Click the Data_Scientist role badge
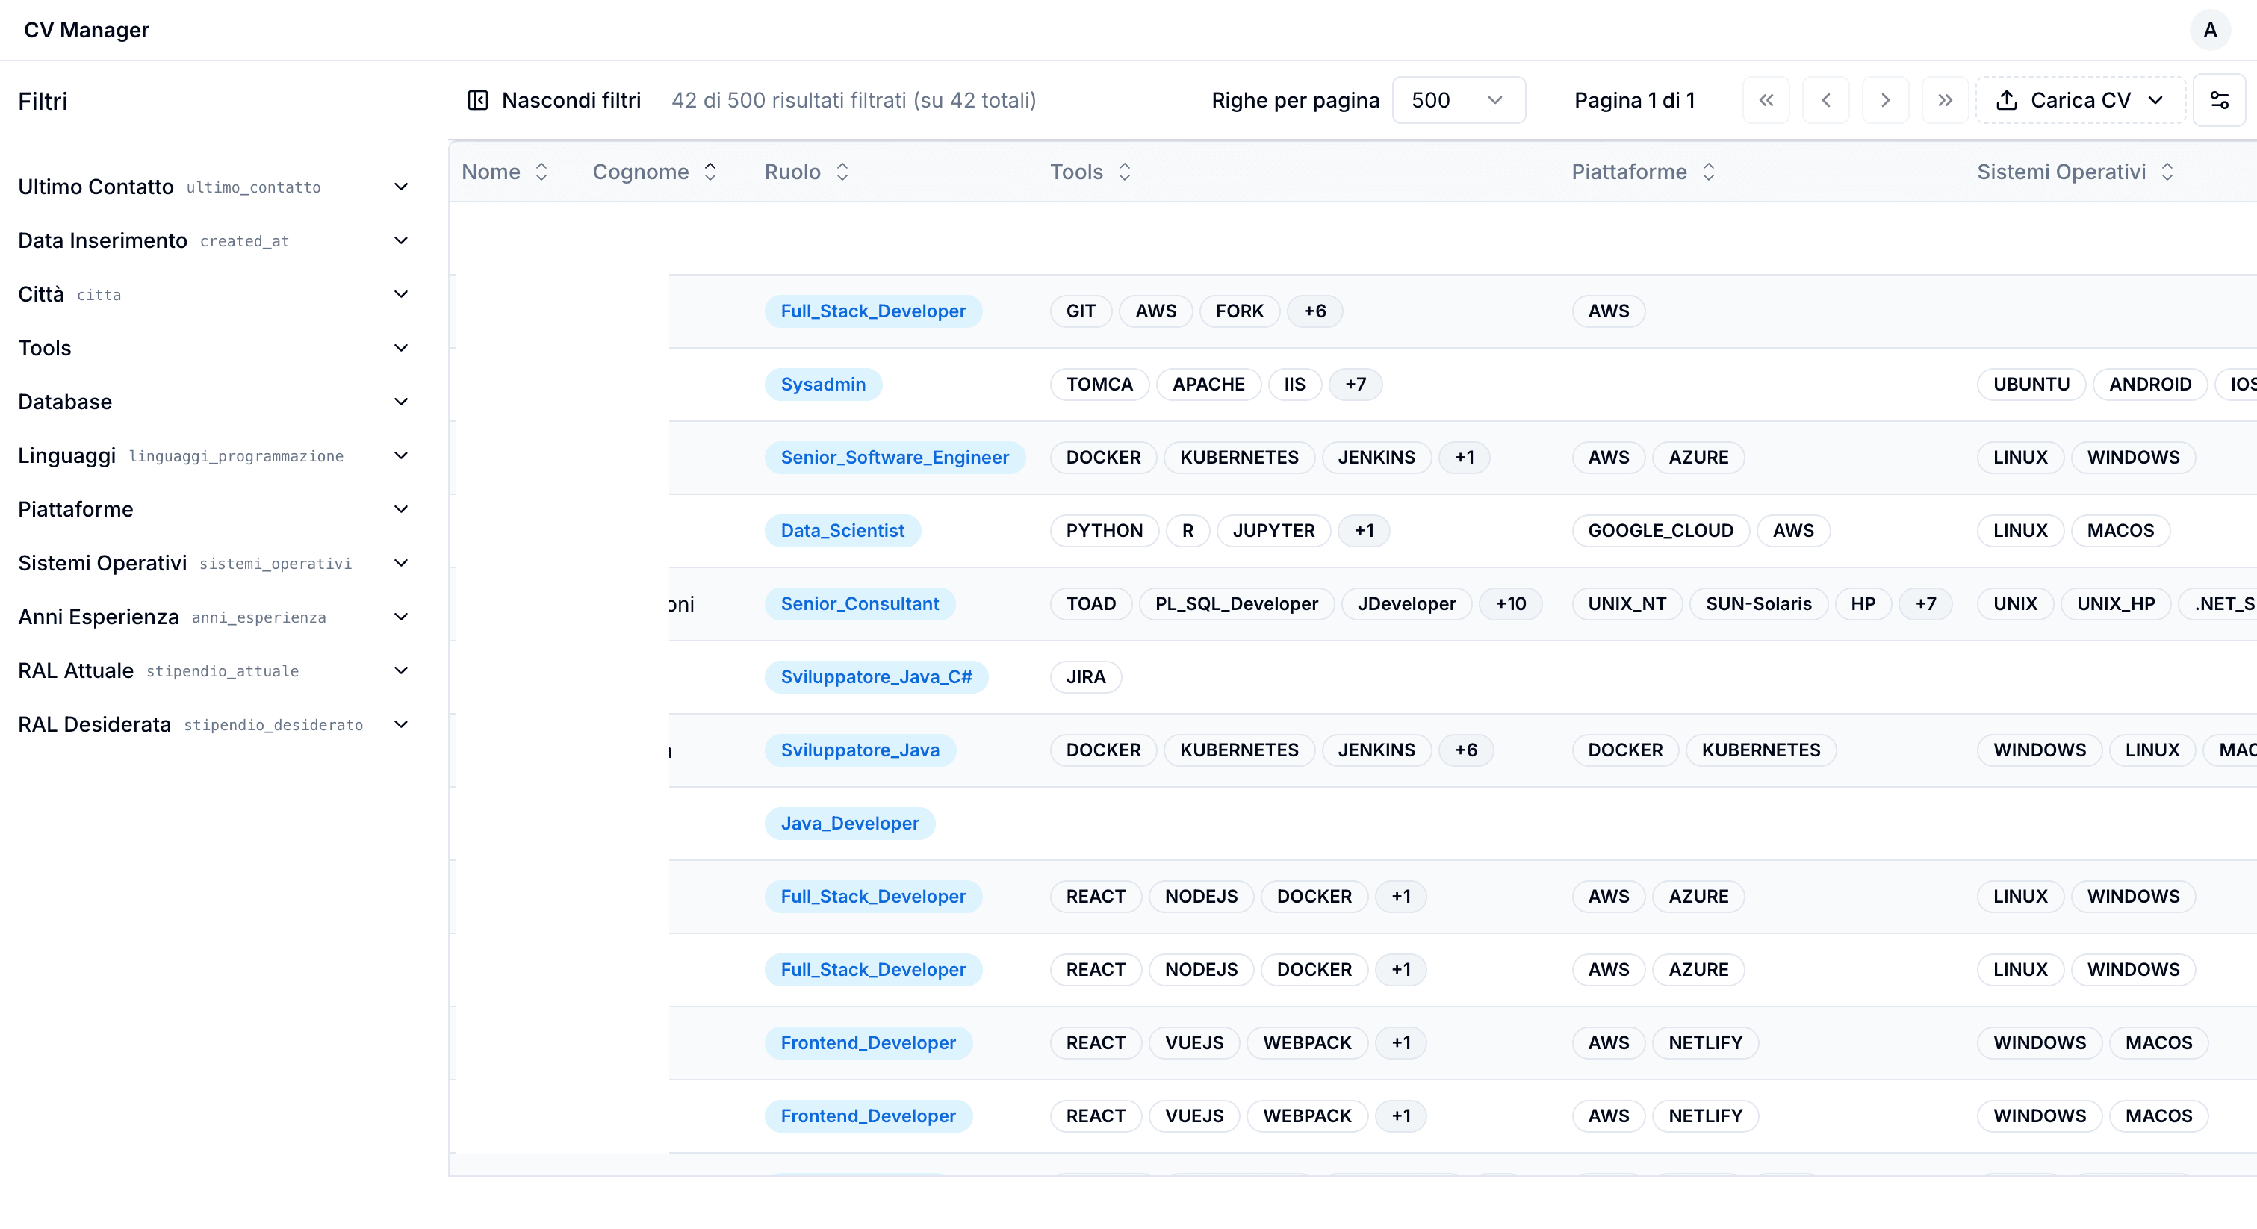This screenshot has height=1229, width=2257. pyautogui.click(x=842, y=530)
